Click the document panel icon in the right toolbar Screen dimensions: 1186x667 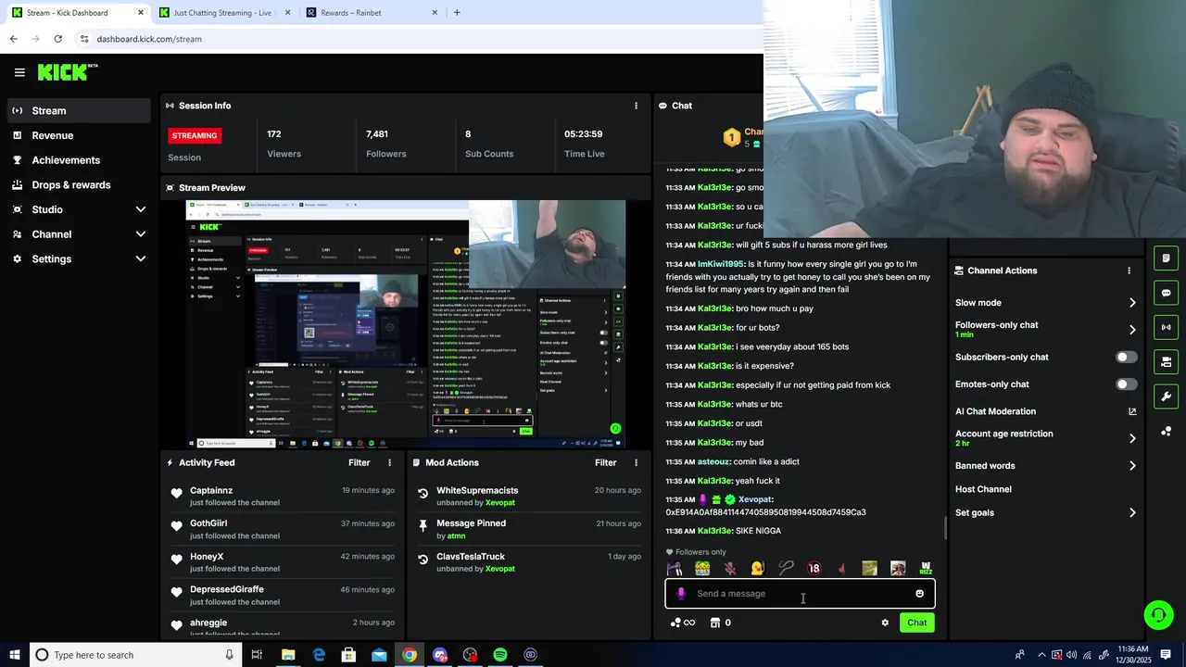click(x=1166, y=258)
